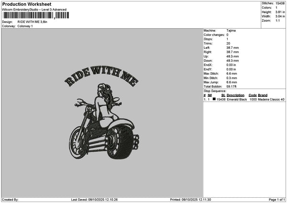Image resolution: width=287 pixels, height=203 pixels.
Task: Click the Height value 3.81 in
Action: click(280, 12)
